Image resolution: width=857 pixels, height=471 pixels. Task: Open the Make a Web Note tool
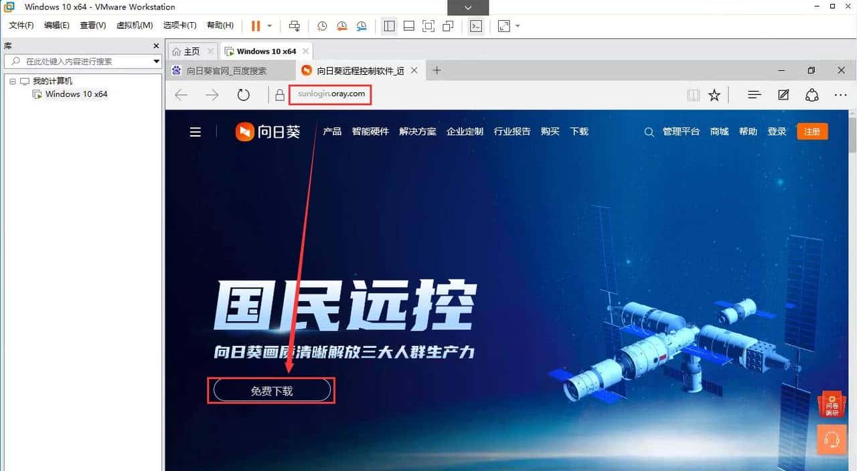point(783,95)
